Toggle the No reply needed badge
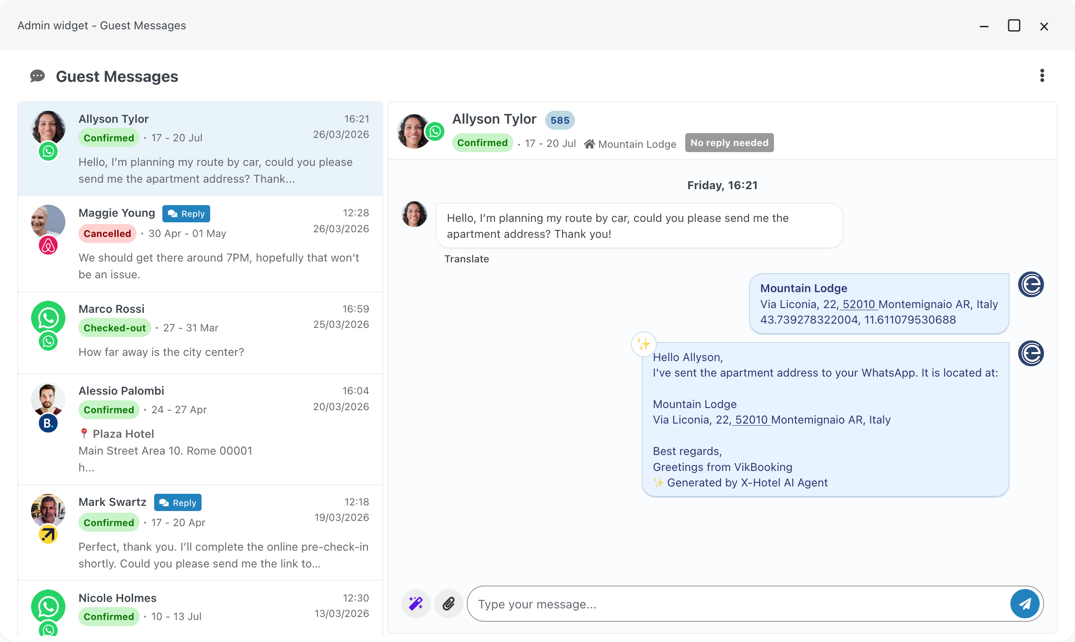 729,143
